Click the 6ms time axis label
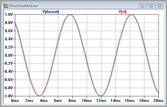The image size is (167, 107). tap(58, 101)
